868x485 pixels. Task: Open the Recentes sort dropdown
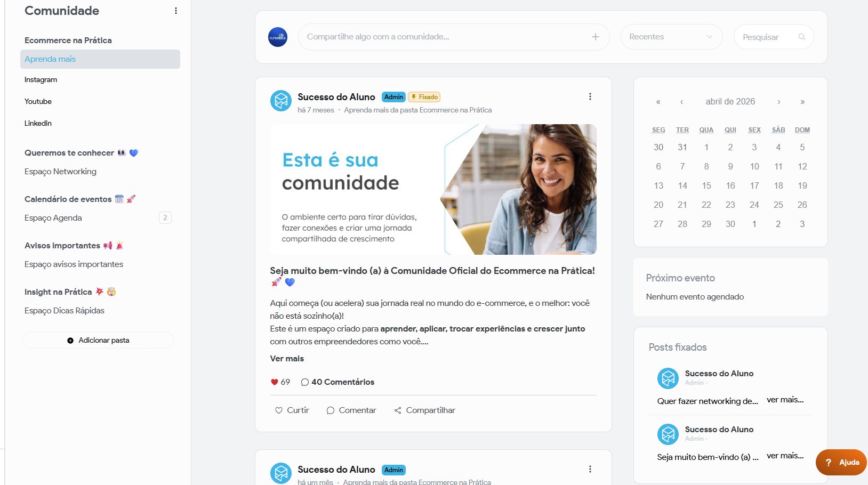[671, 37]
